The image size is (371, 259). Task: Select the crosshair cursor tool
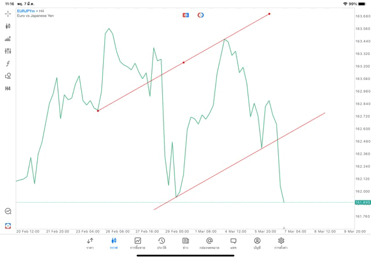tap(8, 13)
